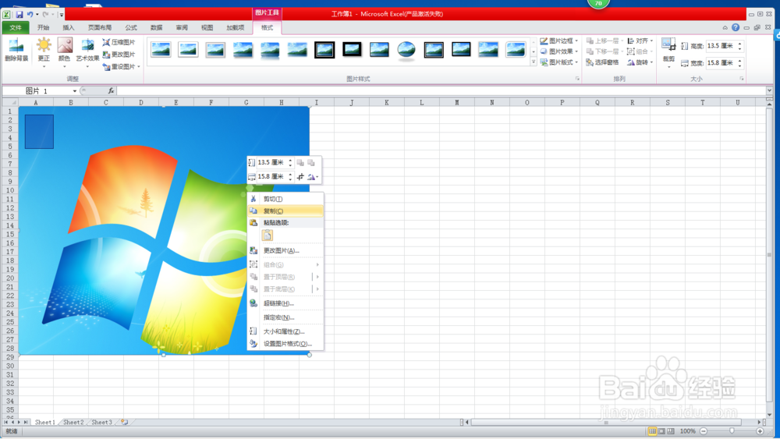Open rotate dropdown in the mini toolbar
780x439 pixels.
point(313,176)
